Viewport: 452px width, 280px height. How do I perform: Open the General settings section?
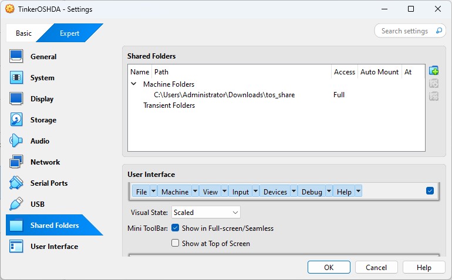(x=54, y=56)
